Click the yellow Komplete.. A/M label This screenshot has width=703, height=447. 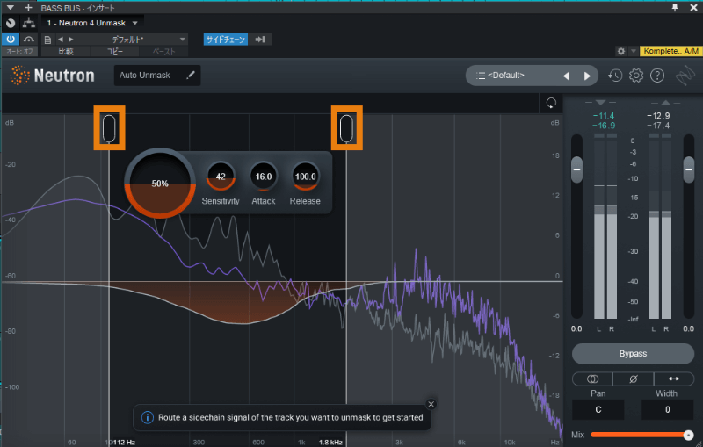670,51
